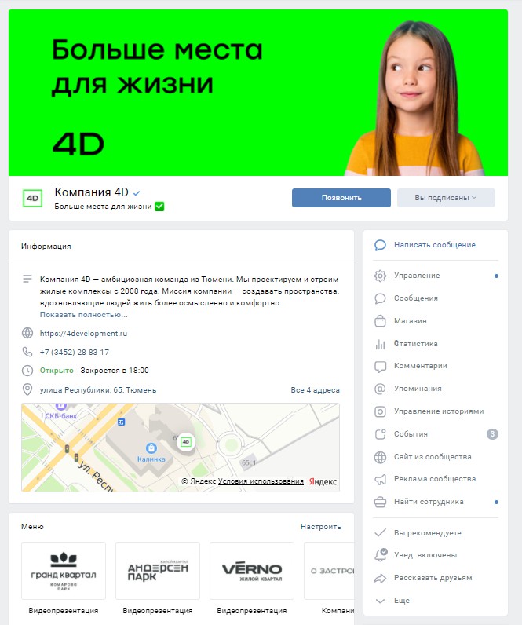Click the phone icon next to the phone number
Viewport: 522px width, 625px height.
[x=27, y=352]
